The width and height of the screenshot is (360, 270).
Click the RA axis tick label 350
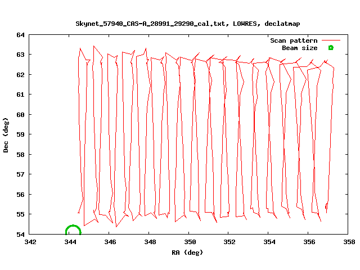tap(190, 242)
